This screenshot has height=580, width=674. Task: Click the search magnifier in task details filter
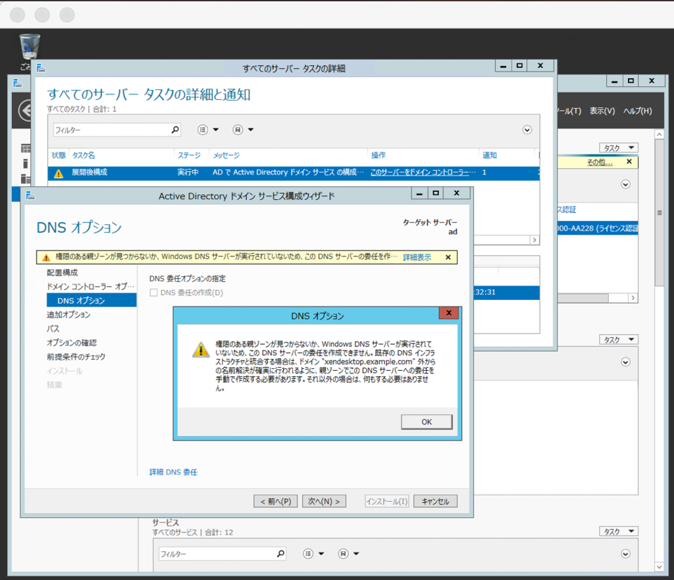[x=175, y=130]
